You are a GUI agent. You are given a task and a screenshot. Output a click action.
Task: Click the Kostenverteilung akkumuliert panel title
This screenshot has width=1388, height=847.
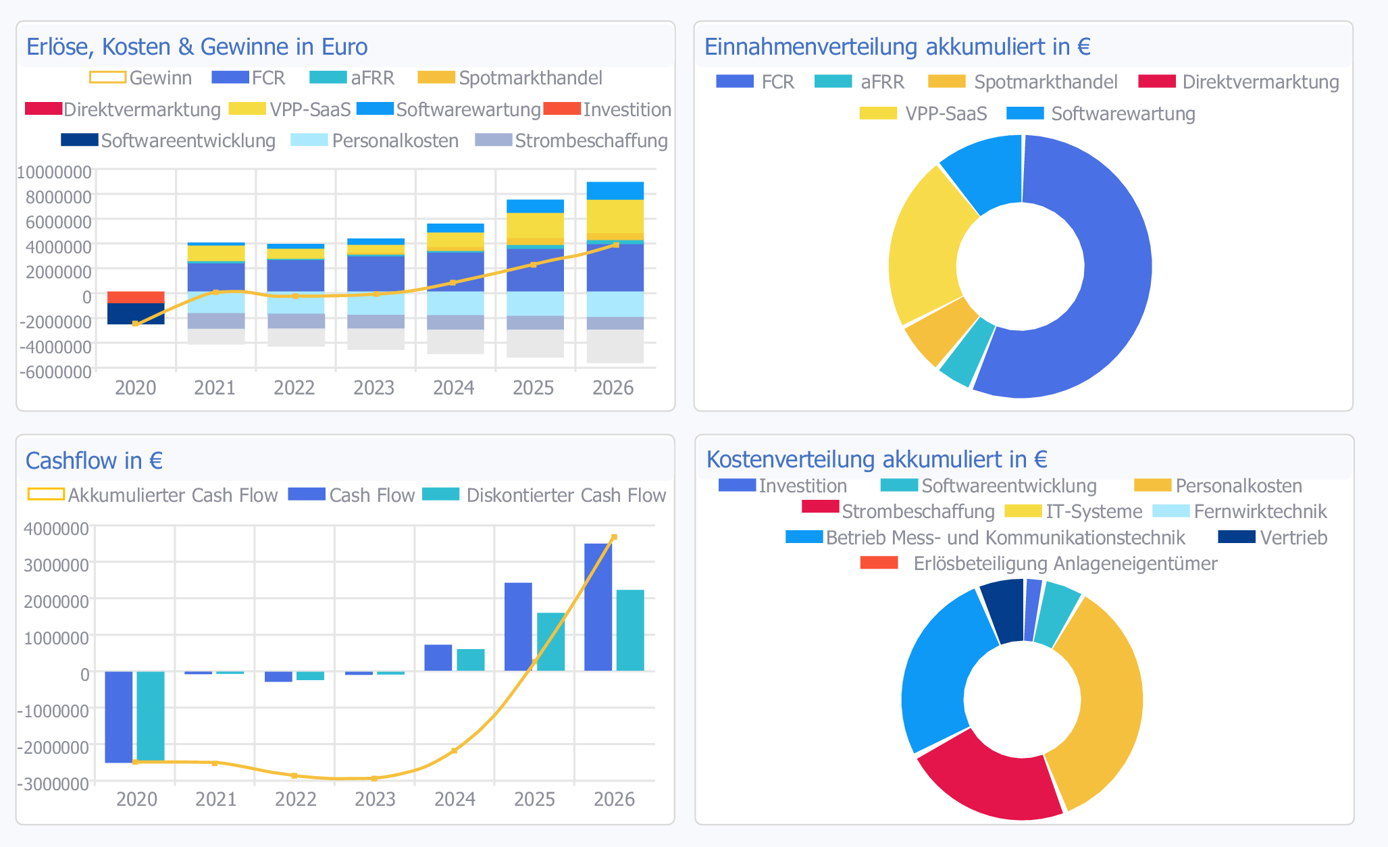coord(876,459)
